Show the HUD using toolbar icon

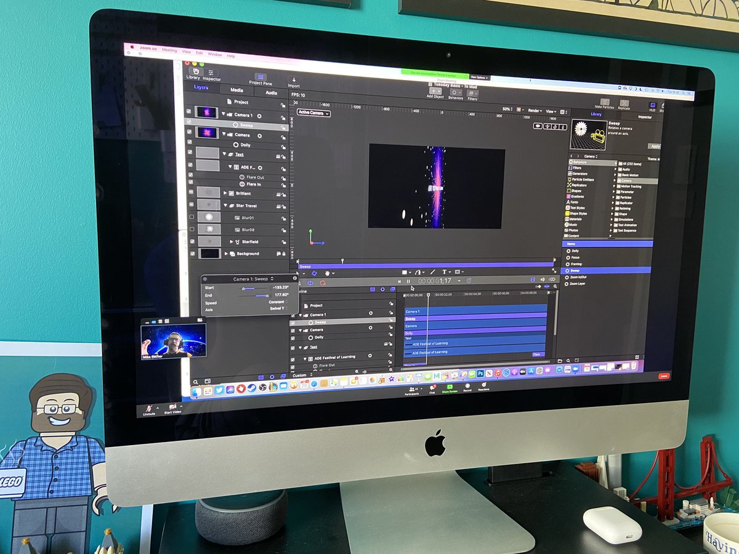pyautogui.click(x=653, y=105)
